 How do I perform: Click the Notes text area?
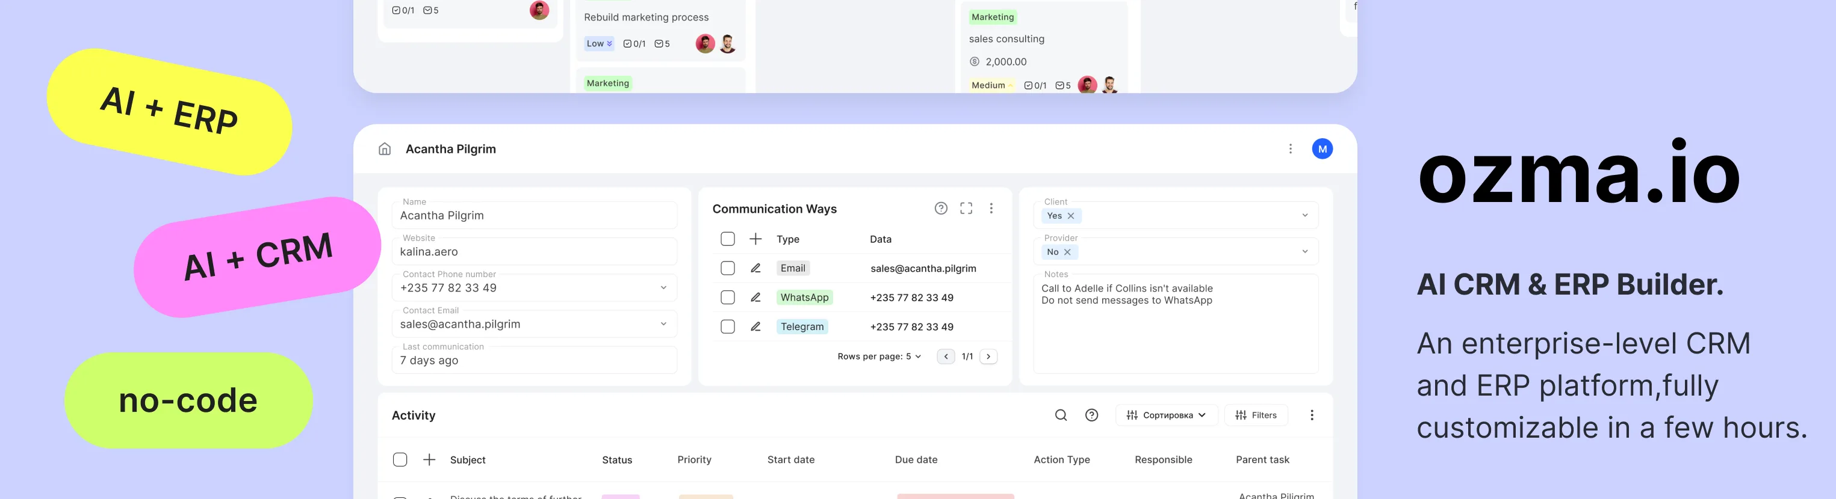tap(1175, 324)
